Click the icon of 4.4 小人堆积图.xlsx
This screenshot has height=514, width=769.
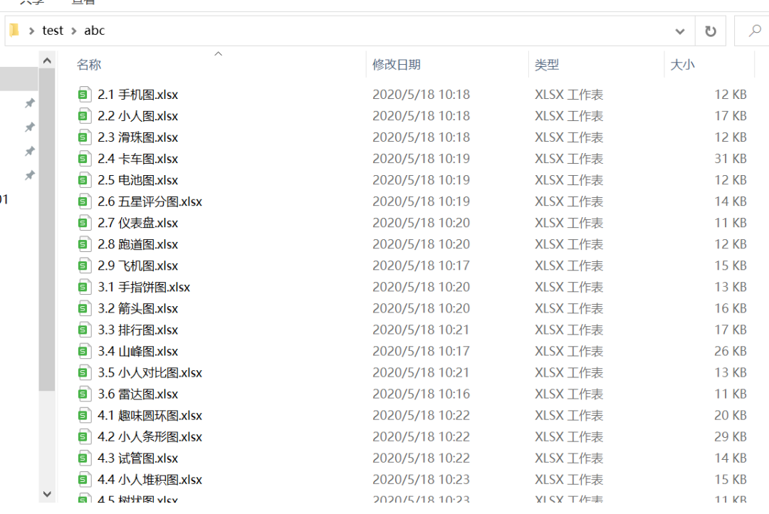[x=84, y=479]
